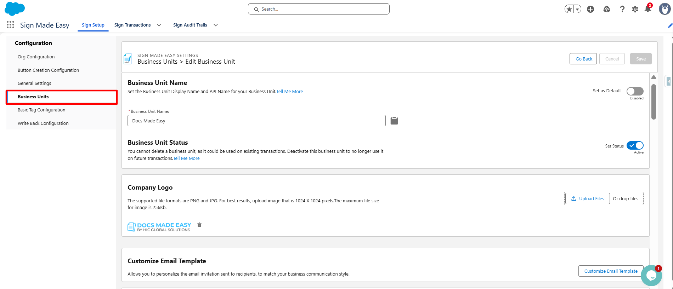Click the global Search field

pyautogui.click(x=319, y=9)
